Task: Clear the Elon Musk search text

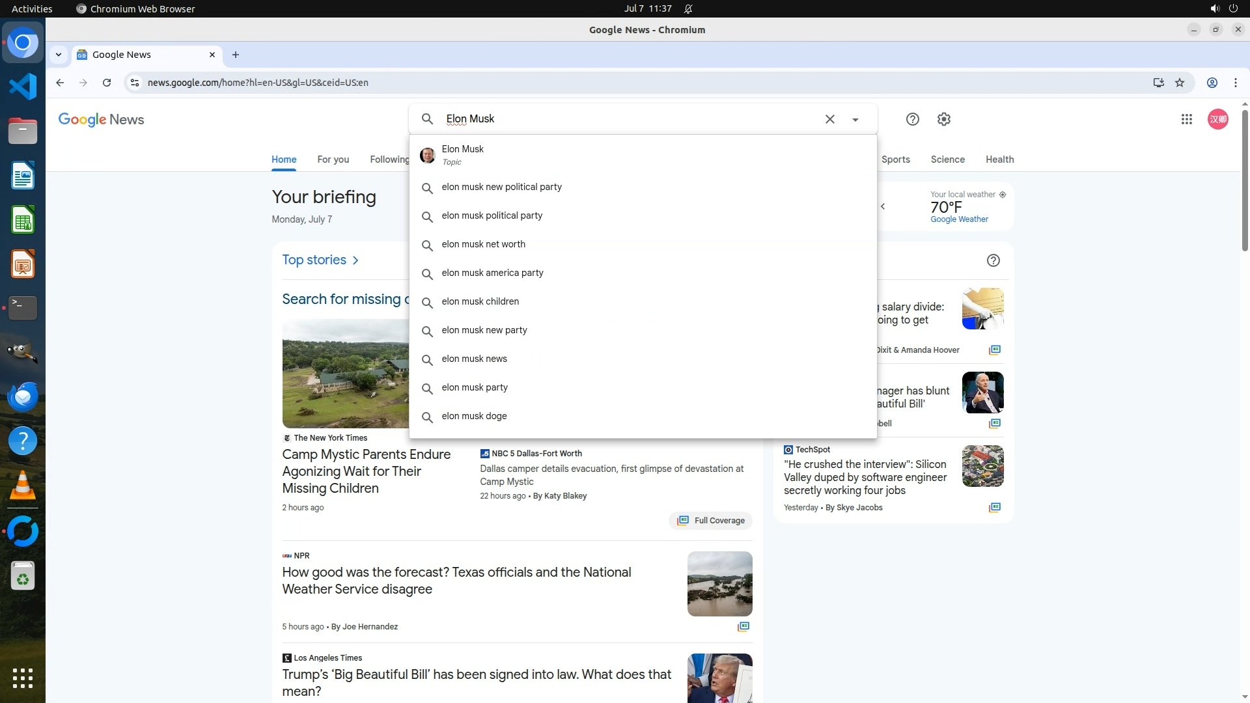Action: [x=829, y=119]
